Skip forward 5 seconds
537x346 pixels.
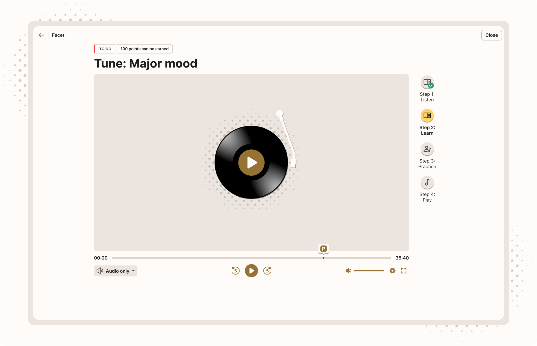tap(267, 271)
